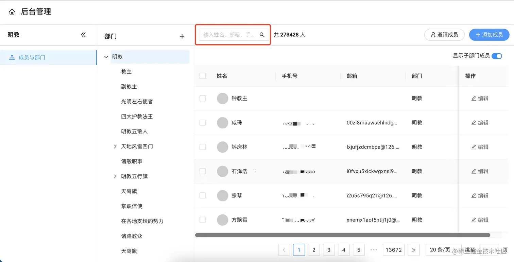This screenshot has height=262, width=514.
Task: Check the 咸珠 row checkbox
Action: click(x=203, y=123)
